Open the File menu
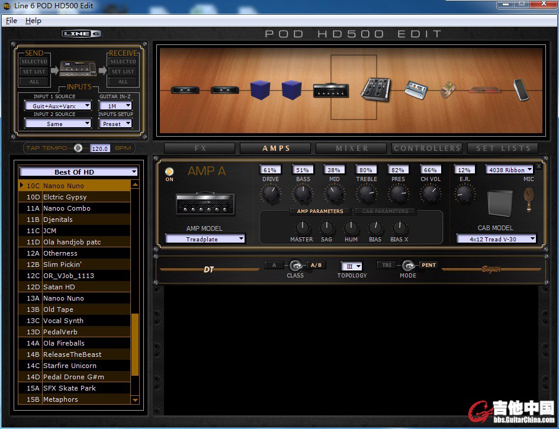This screenshot has width=559, height=429. 11,21
